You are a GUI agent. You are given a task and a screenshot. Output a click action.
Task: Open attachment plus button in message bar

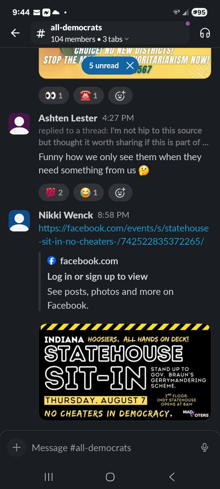[x=16, y=447]
